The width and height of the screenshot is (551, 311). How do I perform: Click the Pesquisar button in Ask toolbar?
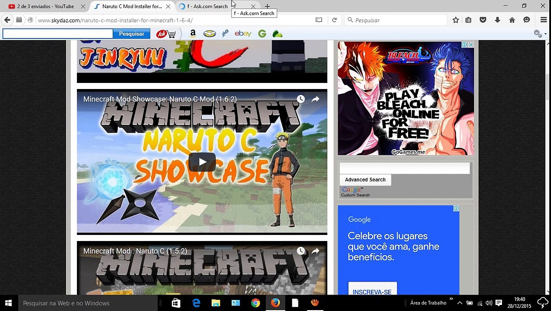(132, 34)
